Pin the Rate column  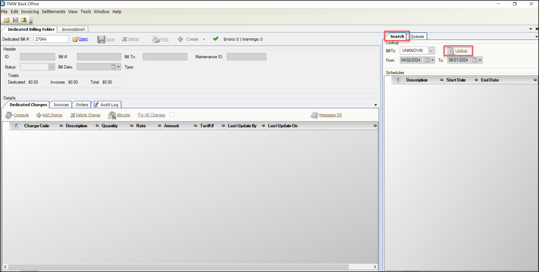160,126
